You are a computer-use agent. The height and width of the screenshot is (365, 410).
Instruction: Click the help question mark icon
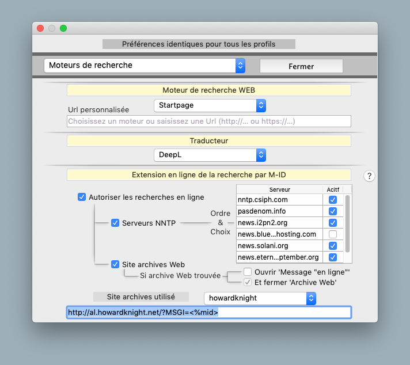[370, 176]
